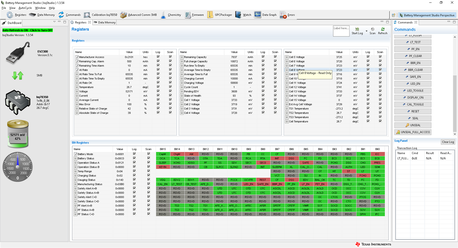Click the CapM bit in Battery Mode
458x248 pixels.
point(163,154)
